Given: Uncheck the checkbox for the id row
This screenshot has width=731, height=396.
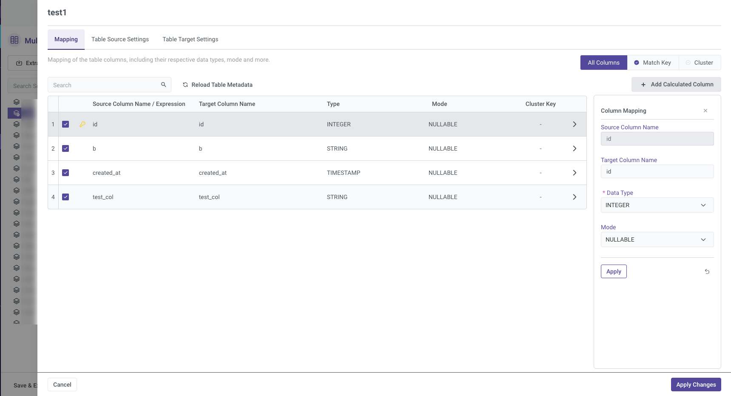Looking at the screenshot, I should point(65,124).
